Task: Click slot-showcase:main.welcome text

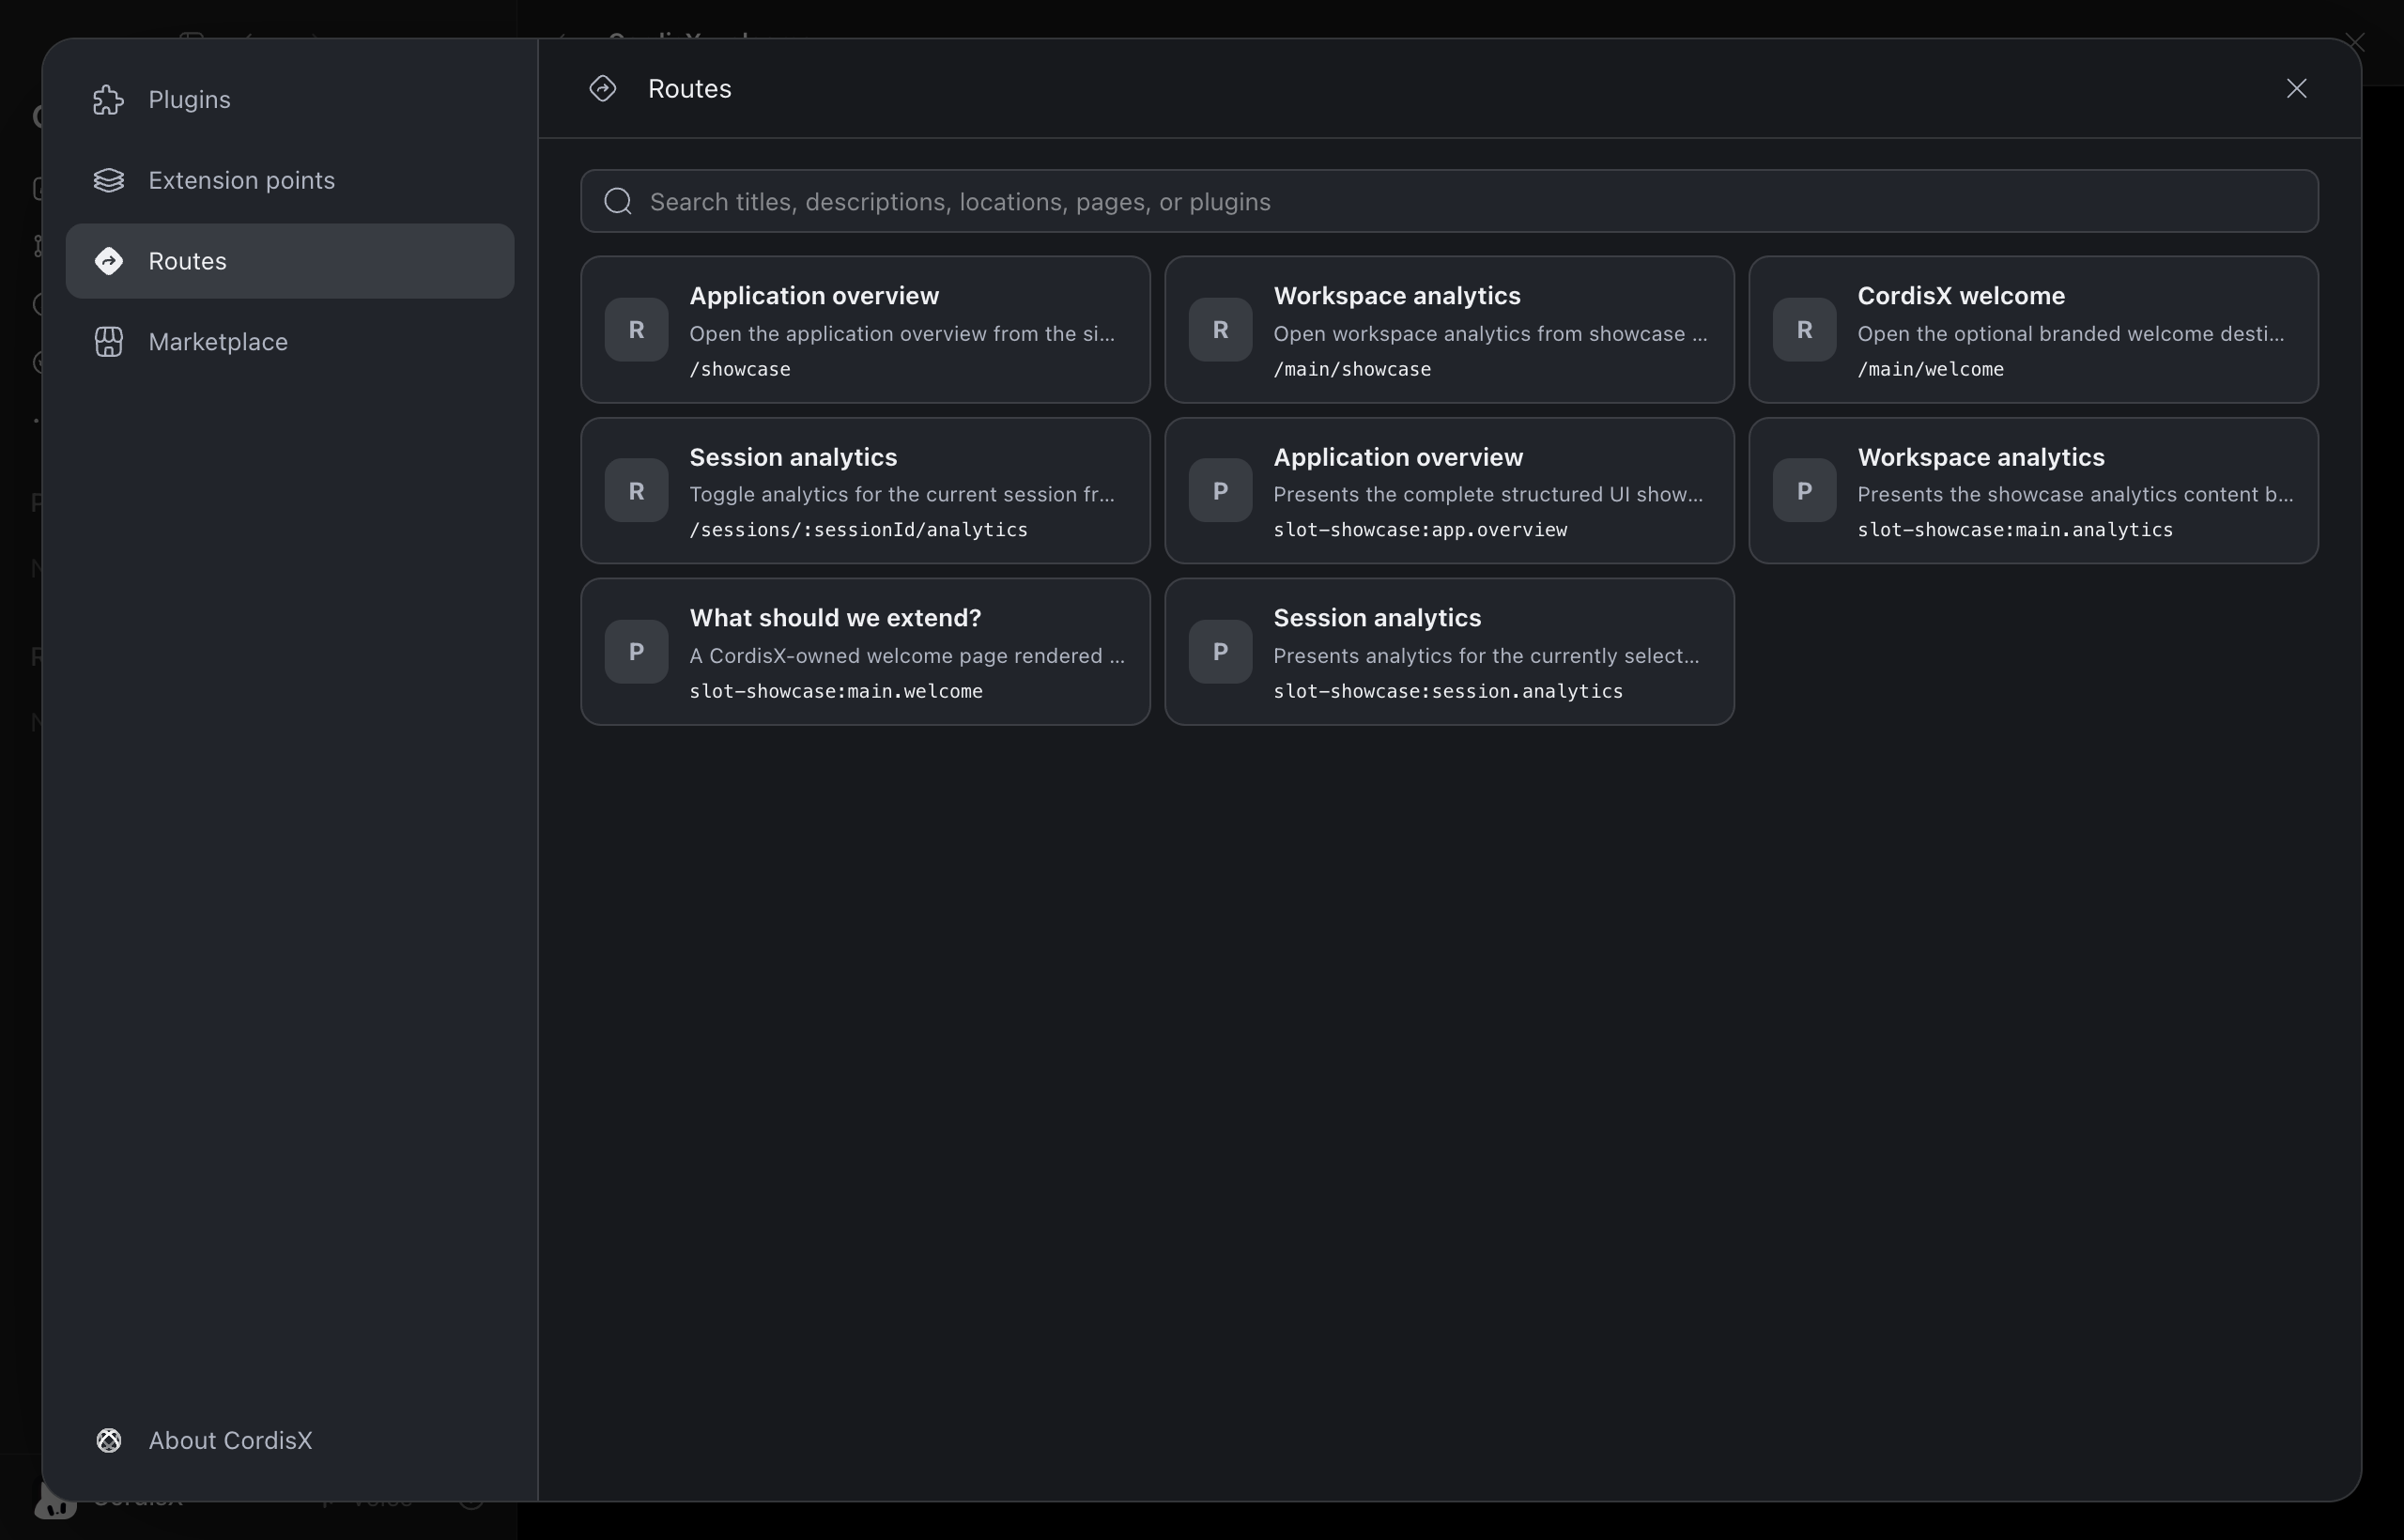Action: click(835, 692)
